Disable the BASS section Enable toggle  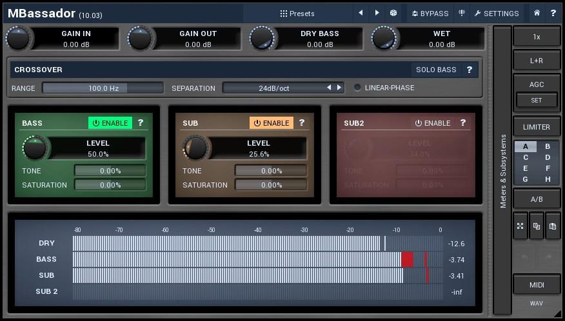coord(110,123)
